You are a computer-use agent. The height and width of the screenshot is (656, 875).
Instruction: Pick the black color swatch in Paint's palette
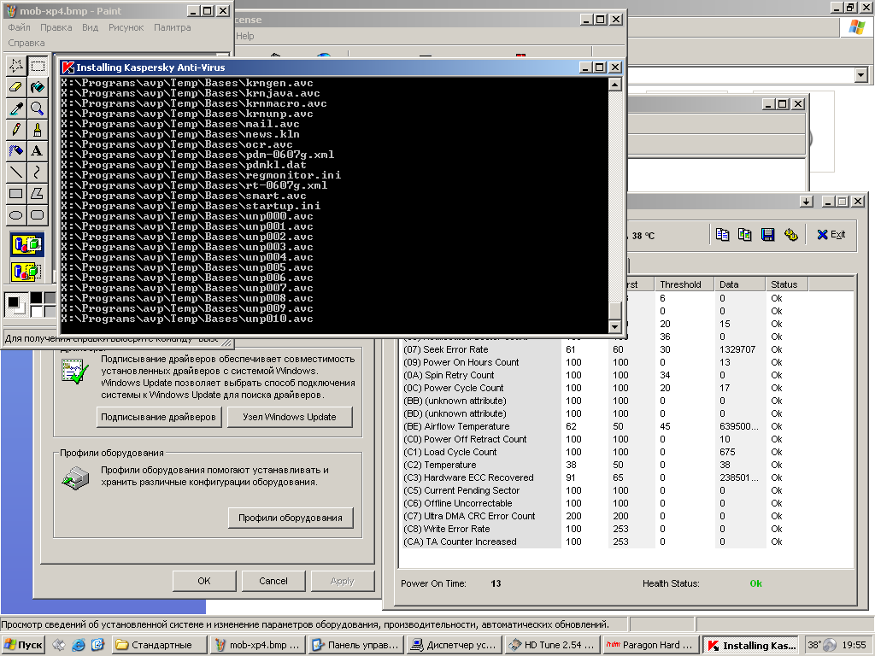pos(36,298)
